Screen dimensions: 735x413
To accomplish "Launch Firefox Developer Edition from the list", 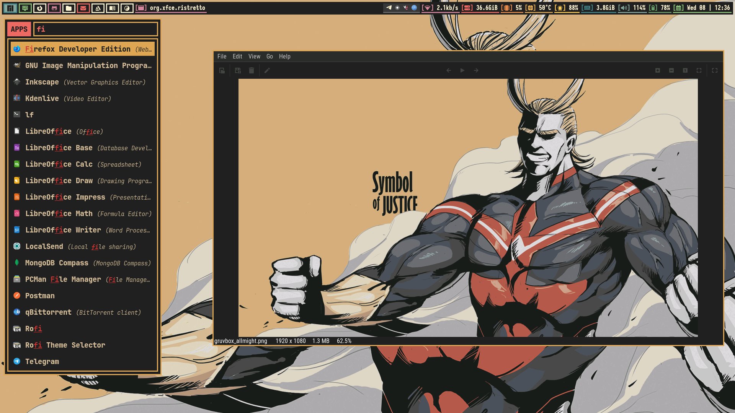I will pyautogui.click(x=83, y=49).
